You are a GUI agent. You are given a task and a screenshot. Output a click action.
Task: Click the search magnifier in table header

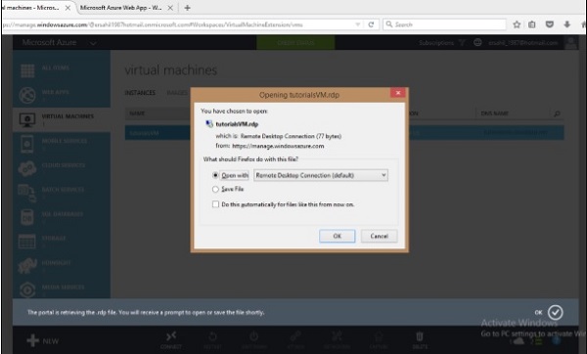click(557, 113)
